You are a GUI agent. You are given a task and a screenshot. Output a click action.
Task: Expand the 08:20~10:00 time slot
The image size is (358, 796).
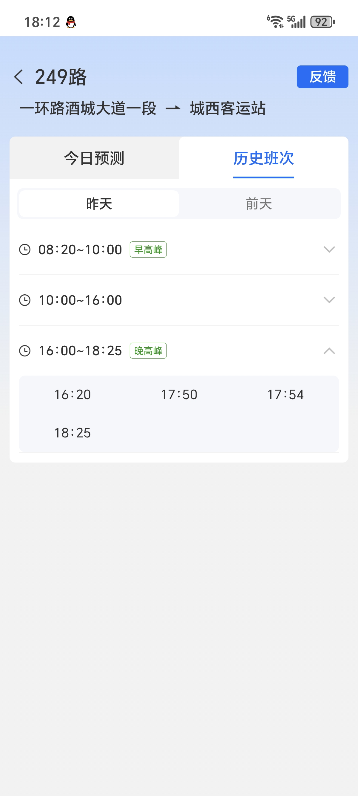coord(329,249)
